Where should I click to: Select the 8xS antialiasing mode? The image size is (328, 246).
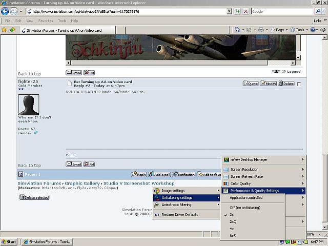pyautogui.click(x=233, y=236)
